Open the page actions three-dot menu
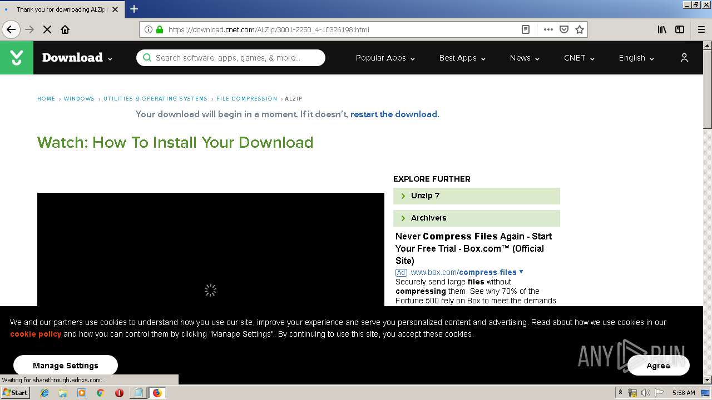 tap(548, 29)
